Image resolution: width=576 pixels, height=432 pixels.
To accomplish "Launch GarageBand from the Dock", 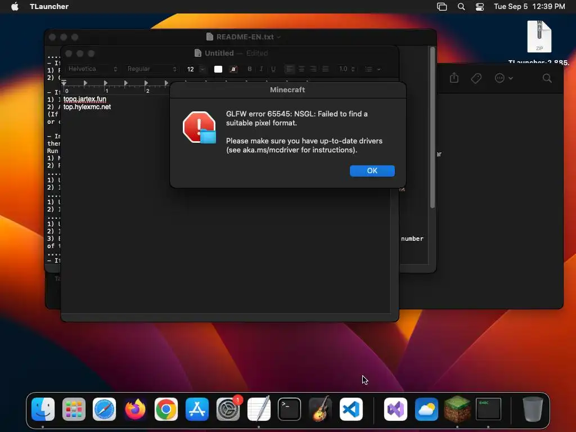I will pos(320,409).
